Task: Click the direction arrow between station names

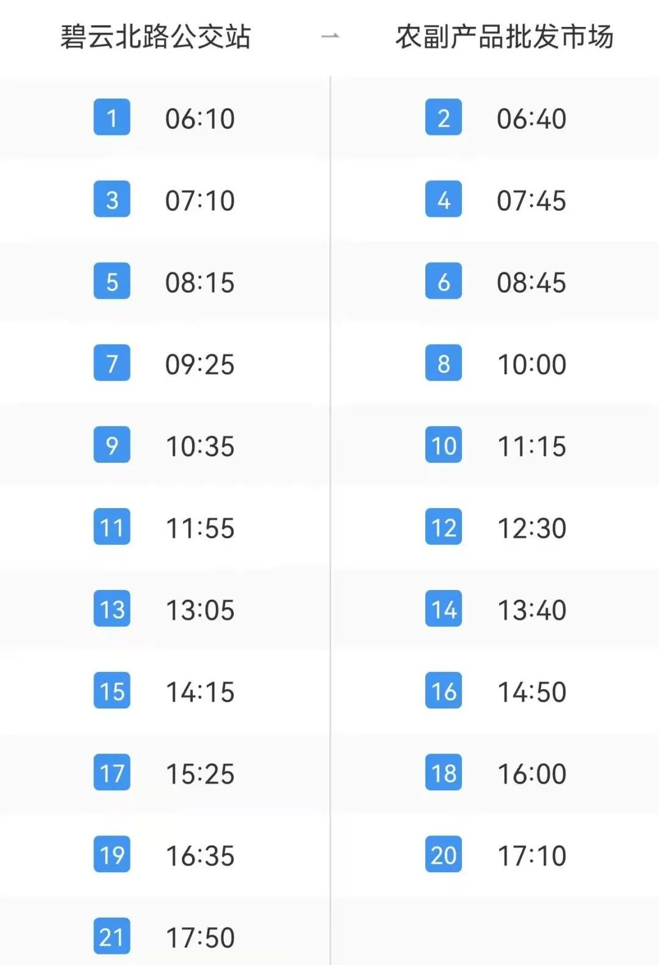Action: tap(330, 37)
